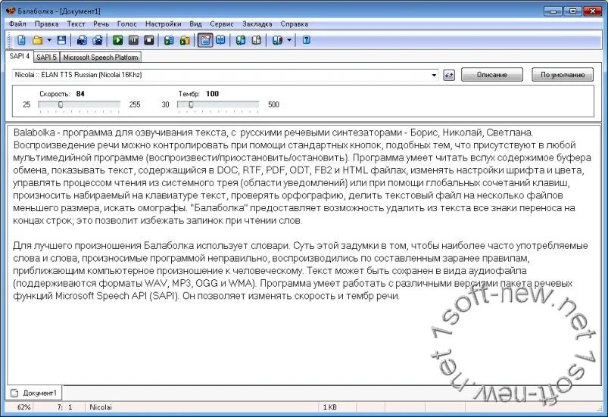The height and width of the screenshot is (417, 608).
Task: Click the 1 KB size in the status bar
Action: tap(330, 407)
